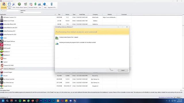Sort by Version column header
Screen dimensions: 184x103
(67, 15)
